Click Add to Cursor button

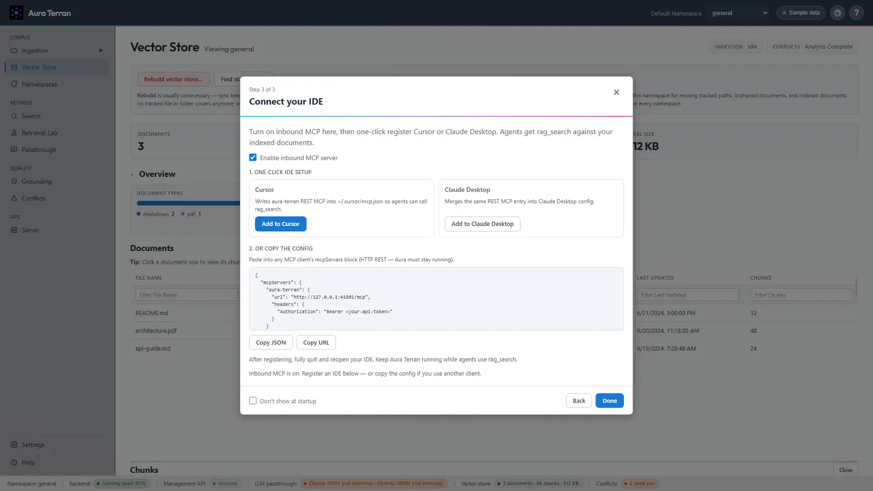point(280,224)
